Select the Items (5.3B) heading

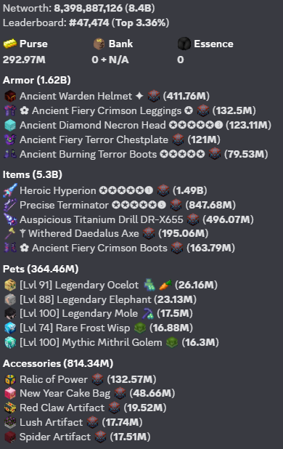[33, 174]
